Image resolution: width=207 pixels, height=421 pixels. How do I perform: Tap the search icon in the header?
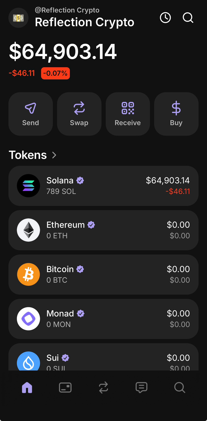[188, 18]
